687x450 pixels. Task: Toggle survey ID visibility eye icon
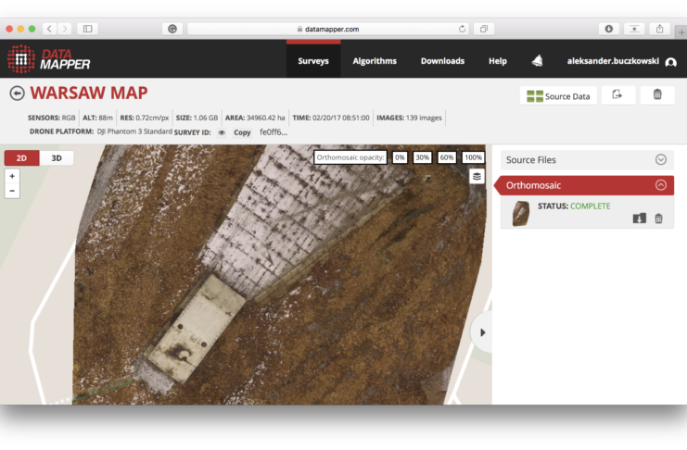(x=222, y=132)
